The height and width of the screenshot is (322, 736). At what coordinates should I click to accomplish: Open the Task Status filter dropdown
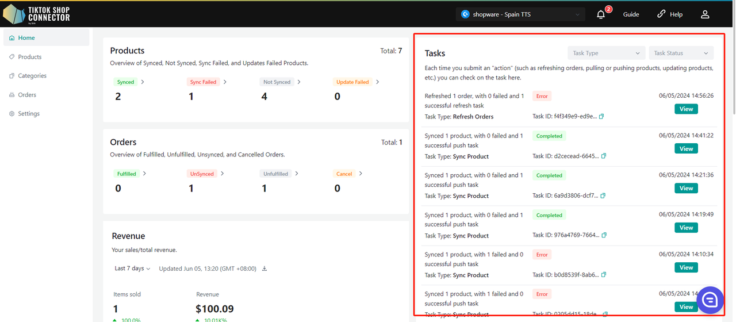point(681,53)
